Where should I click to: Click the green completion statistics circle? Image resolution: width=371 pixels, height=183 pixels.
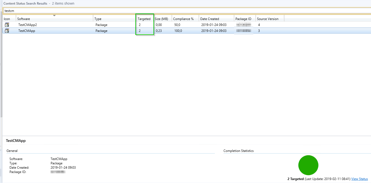coord(308,165)
